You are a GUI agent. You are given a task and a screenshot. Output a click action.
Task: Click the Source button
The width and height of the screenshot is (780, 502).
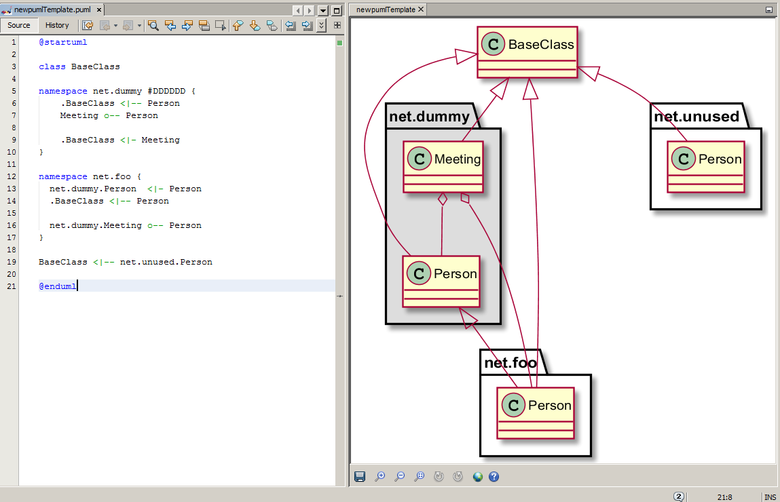click(x=19, y=25)
